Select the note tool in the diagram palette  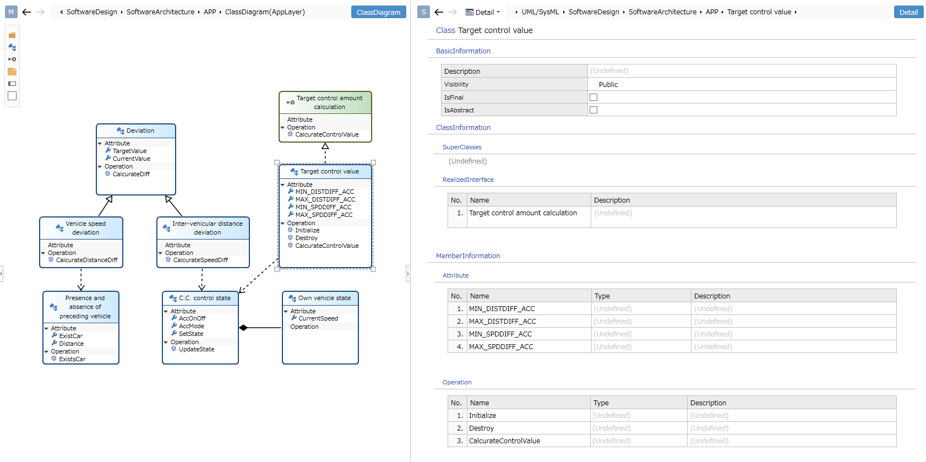coord(12,72)
